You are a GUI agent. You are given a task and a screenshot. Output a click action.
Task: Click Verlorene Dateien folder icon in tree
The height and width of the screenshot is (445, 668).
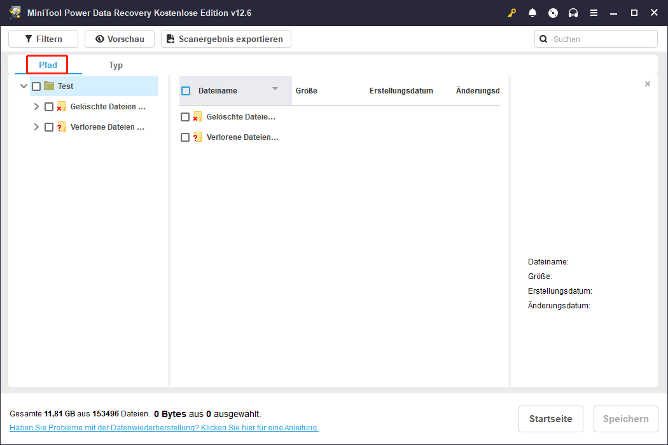61,127
